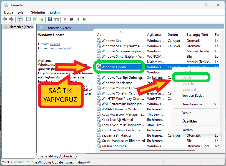The image size is (226, 166).
Task: Sort by the Başlangıç Türü column header
Action: 199,35
